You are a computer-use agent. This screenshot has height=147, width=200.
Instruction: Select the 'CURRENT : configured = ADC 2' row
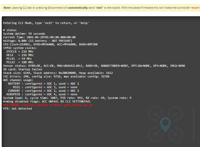point(43,91)
